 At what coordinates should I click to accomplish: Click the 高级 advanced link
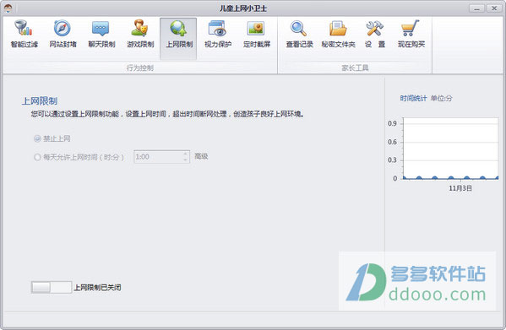pos(201,156)
